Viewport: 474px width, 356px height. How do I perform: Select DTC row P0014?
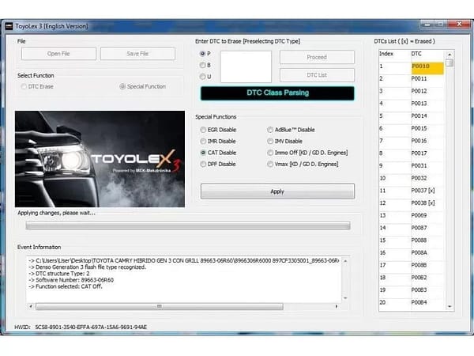pyautogui.click(x=412, y=116)
